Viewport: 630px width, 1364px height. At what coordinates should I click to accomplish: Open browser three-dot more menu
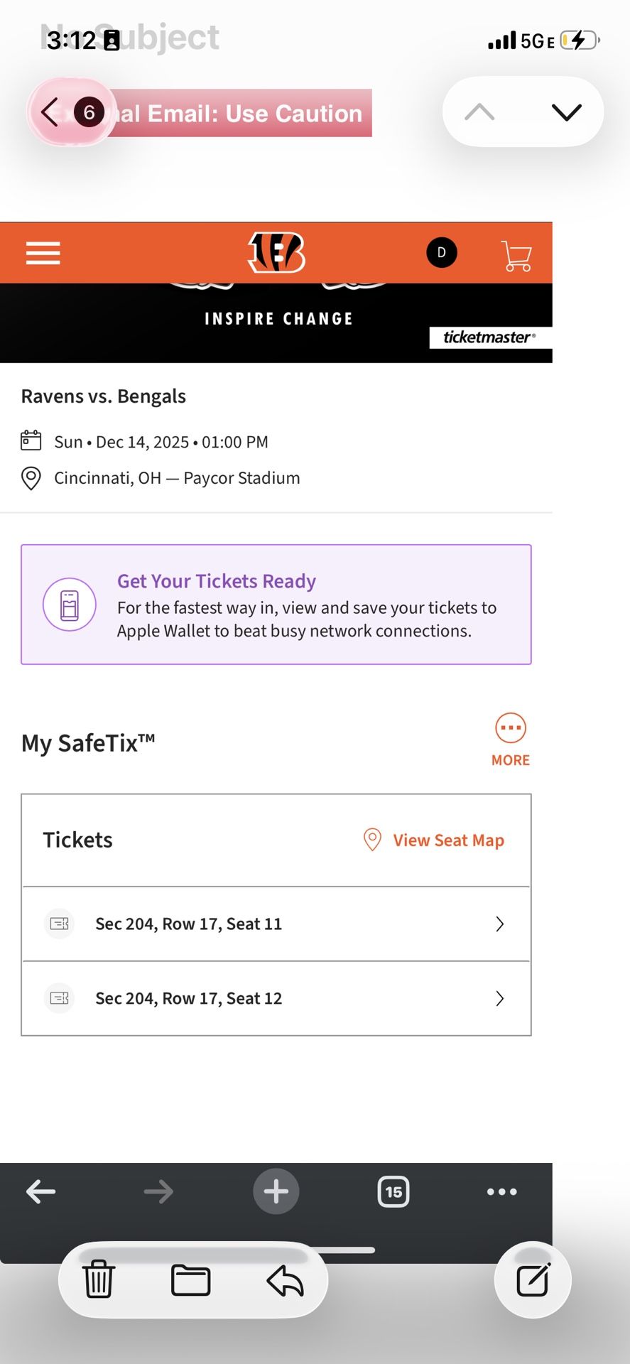tap(501, 1191)
